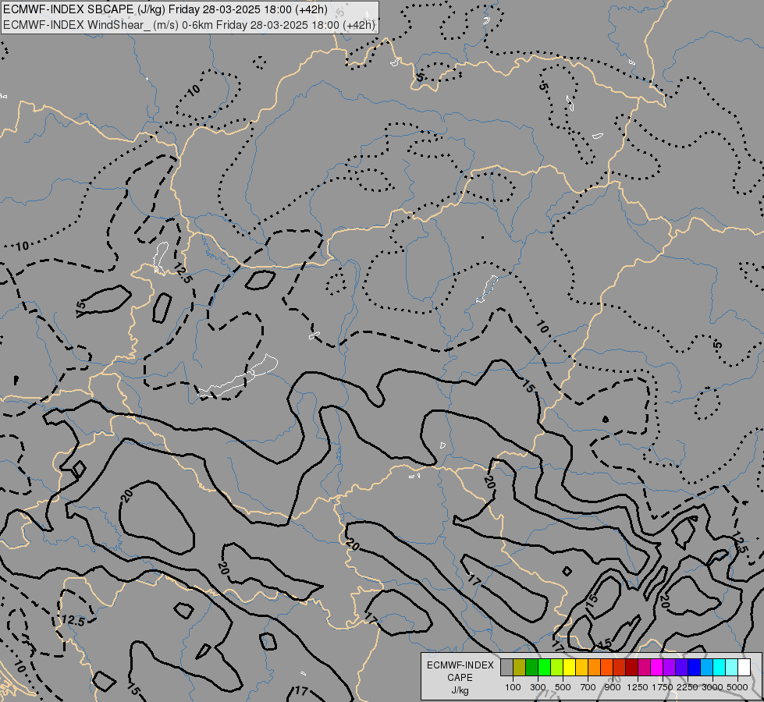Screen dimensions: 764x702
Task: Click the title line starting 'ECMWF-INDEX WindShear_'
Action: click(189, 25)
